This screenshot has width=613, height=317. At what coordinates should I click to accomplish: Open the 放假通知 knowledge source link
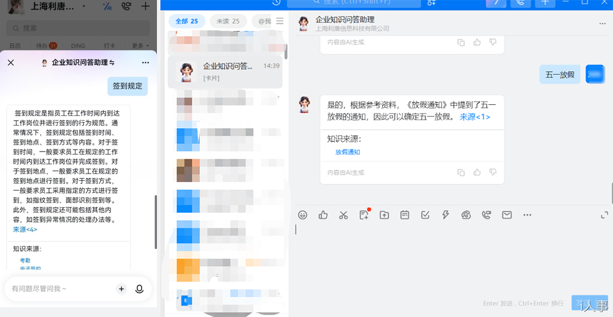tap(348, 152)
